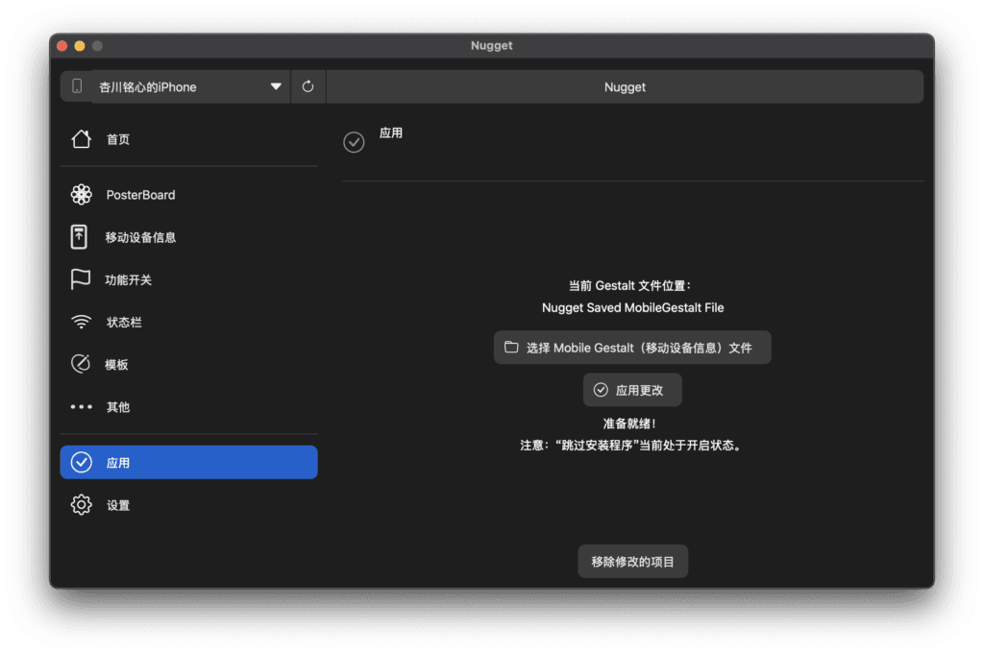The image size is (984, 654).
Task: Switch to the 设置 sidebar entry
Action: [117, 504]
